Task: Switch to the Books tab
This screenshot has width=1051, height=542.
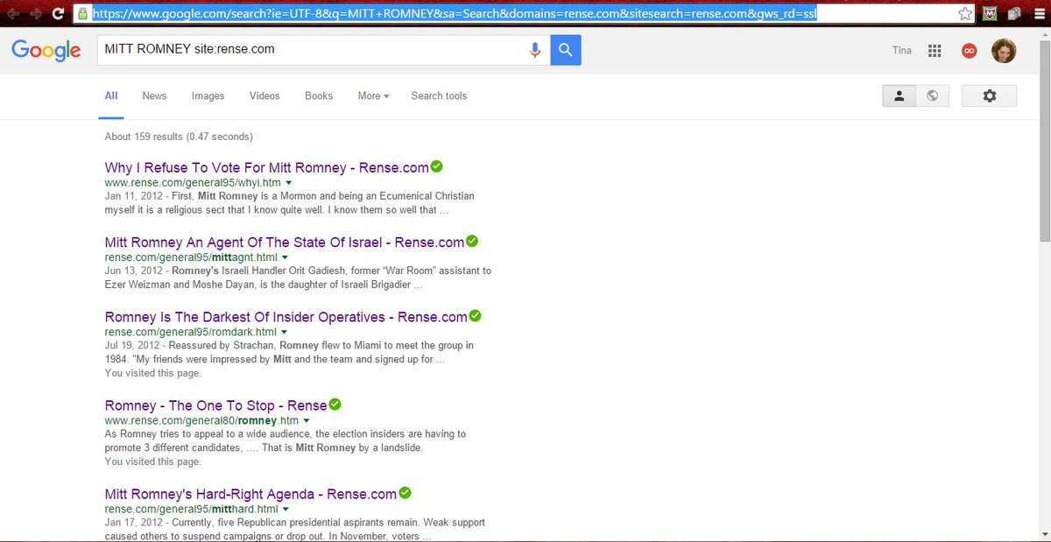Action: (x=319, y=96)
